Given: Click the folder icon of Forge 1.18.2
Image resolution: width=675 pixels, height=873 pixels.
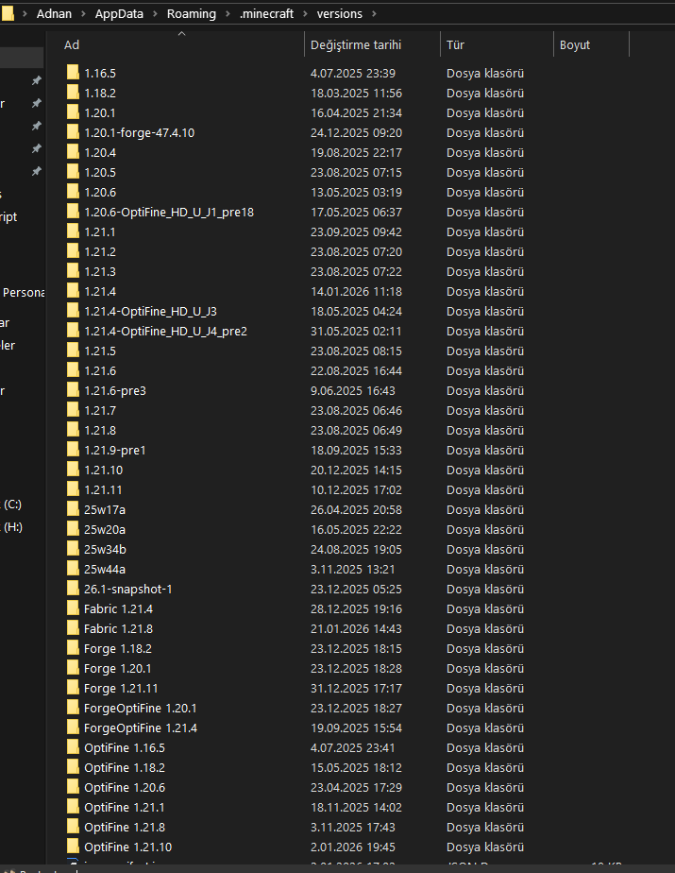Looking at the screenshot, I should click(73, 649).
